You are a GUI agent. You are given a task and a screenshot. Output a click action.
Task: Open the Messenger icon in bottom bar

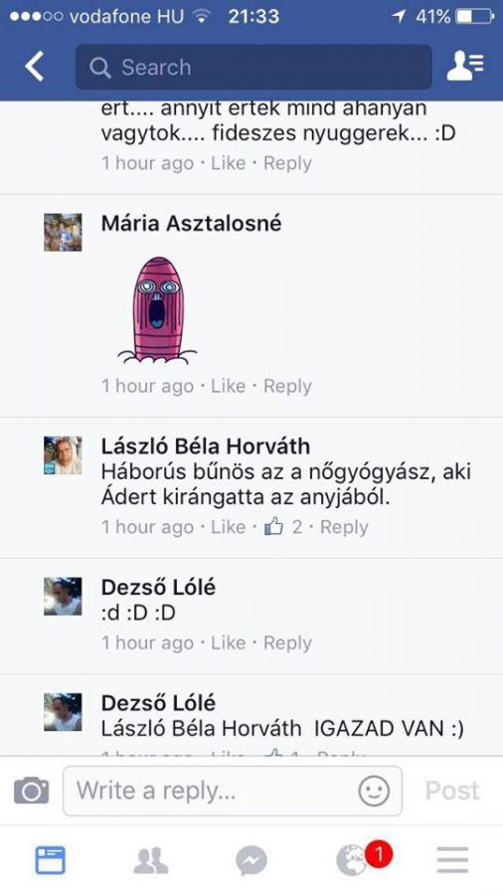coord(251,861)
